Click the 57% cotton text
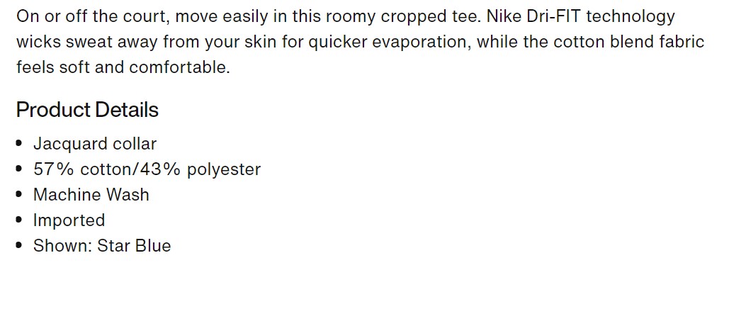 [74, 169]
